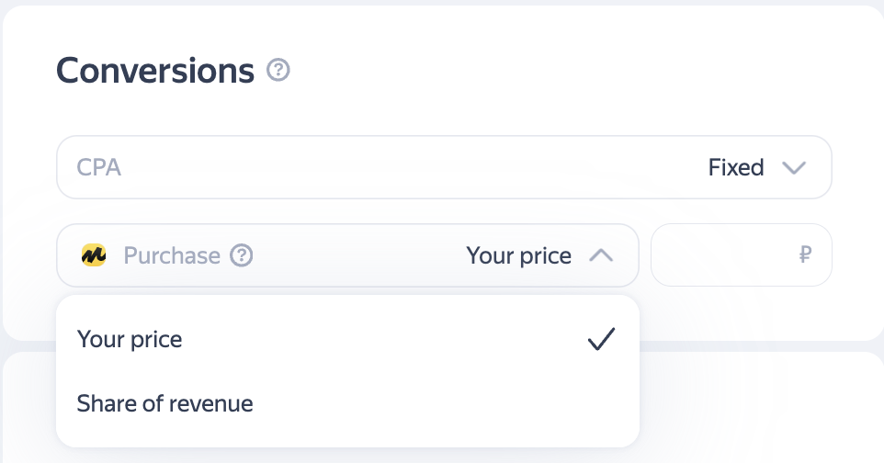Viewport: 884px width, 463px height.
Task: Click the Conversions section heading
Action: pos(155,71)
